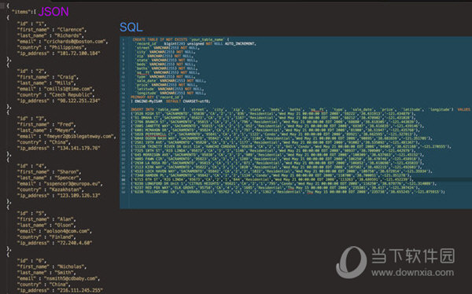
Task: Select the "id" : "1" line
Action: pos(31,24)
